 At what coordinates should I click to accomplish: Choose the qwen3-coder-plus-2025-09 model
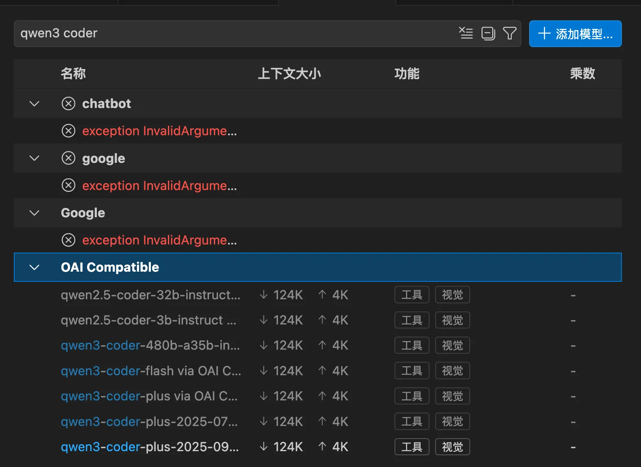(149, 447)
